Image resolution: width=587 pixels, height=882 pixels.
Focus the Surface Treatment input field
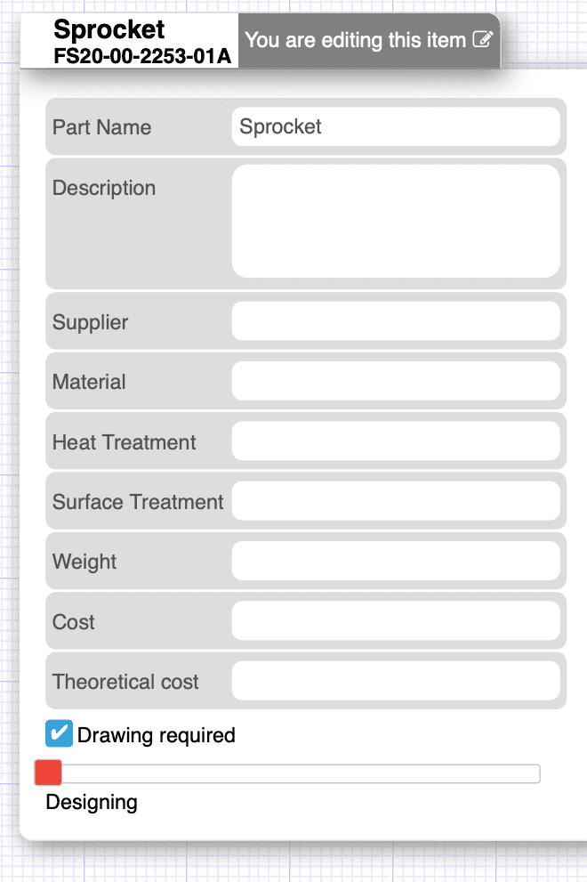[396, 500]
